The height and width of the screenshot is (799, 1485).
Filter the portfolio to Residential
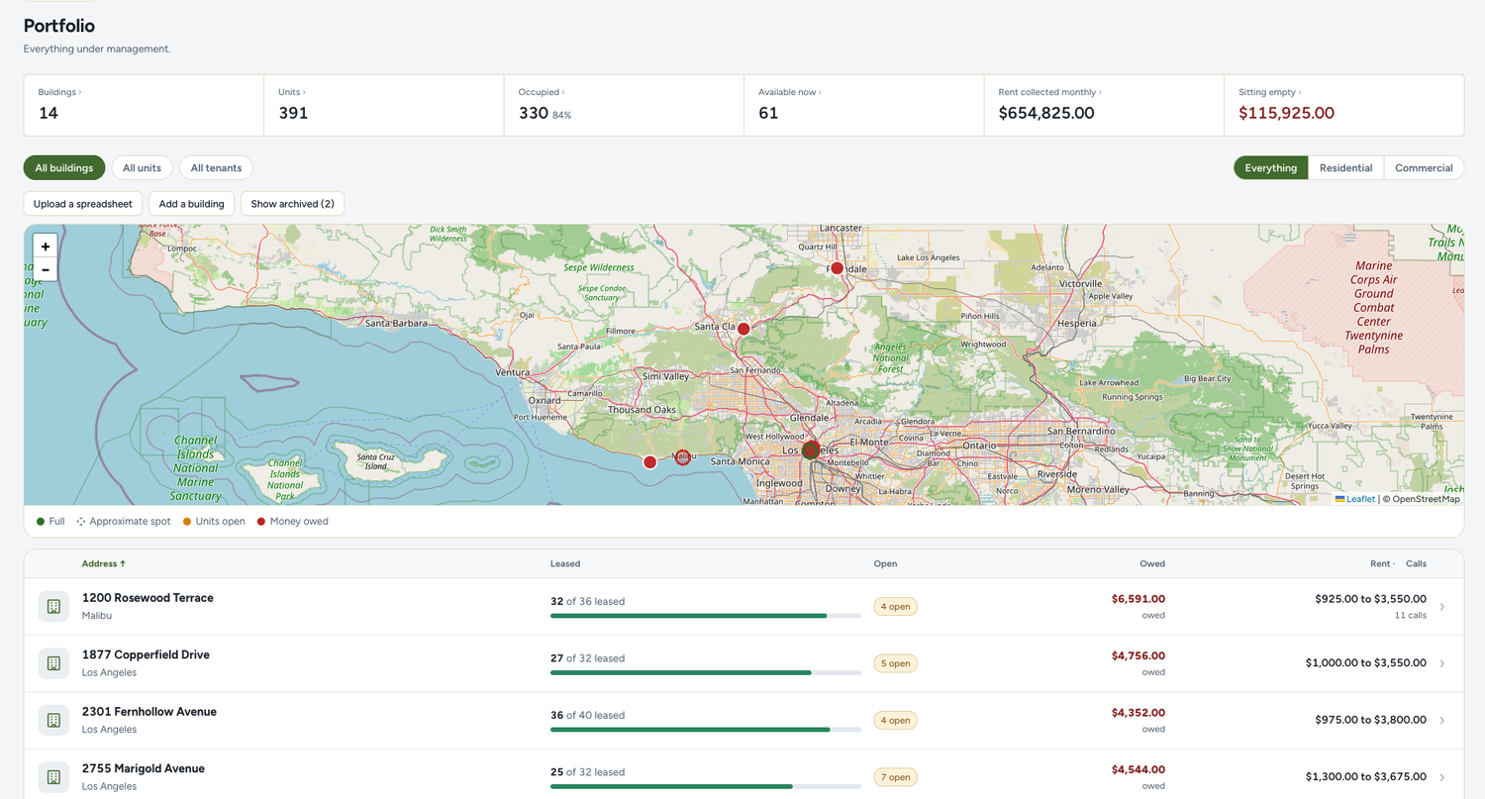click(1345, 168)
